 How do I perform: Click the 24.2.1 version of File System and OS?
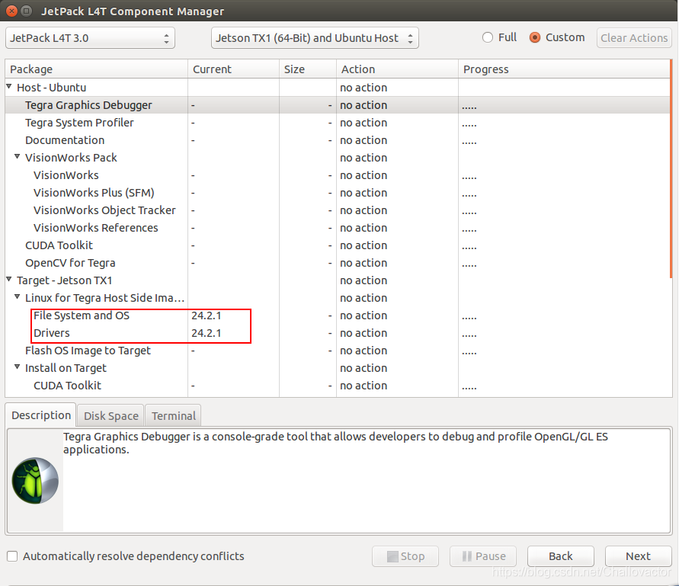(x=206, y=315)
